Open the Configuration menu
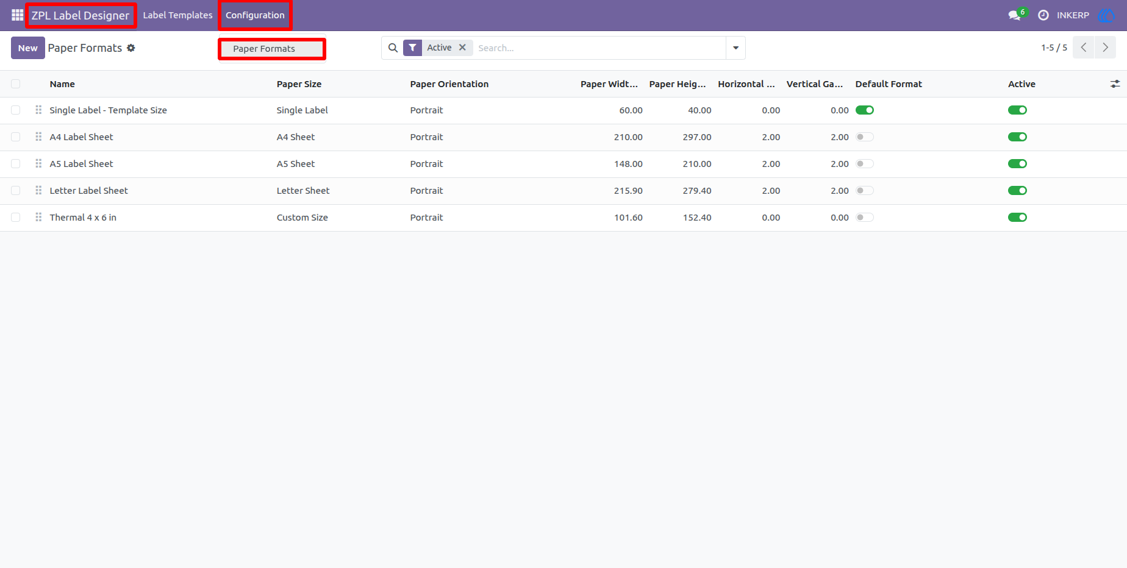 [255, 15]
